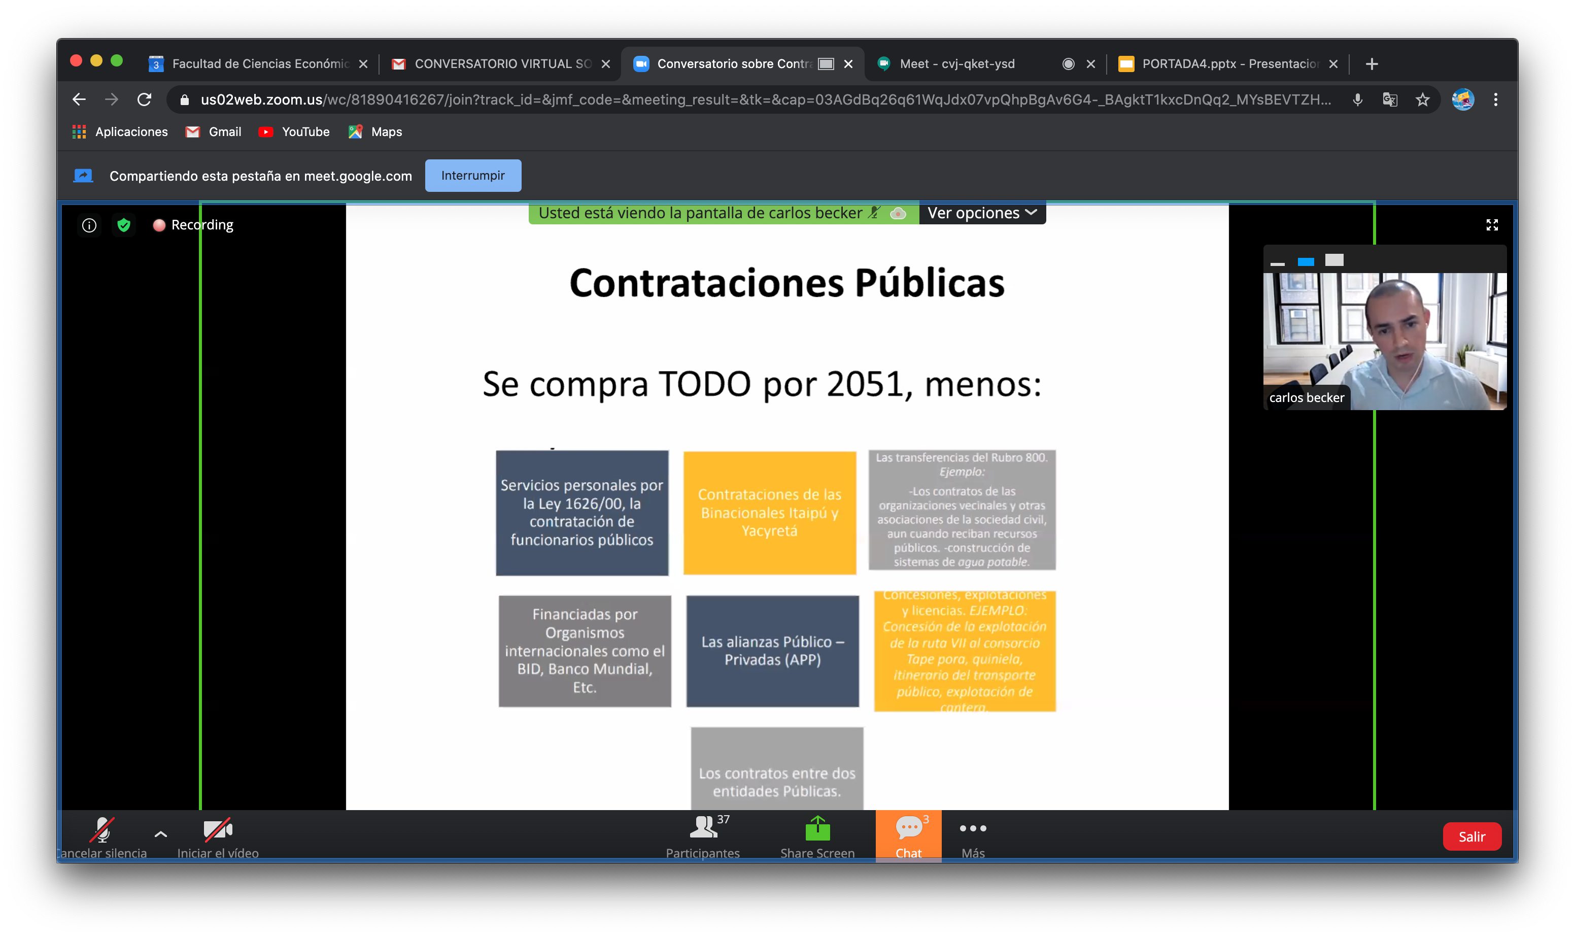The width and height of the screenshot is (1575, 938).
Task: Click the green Share Screen icon
Action: (817, 829)
